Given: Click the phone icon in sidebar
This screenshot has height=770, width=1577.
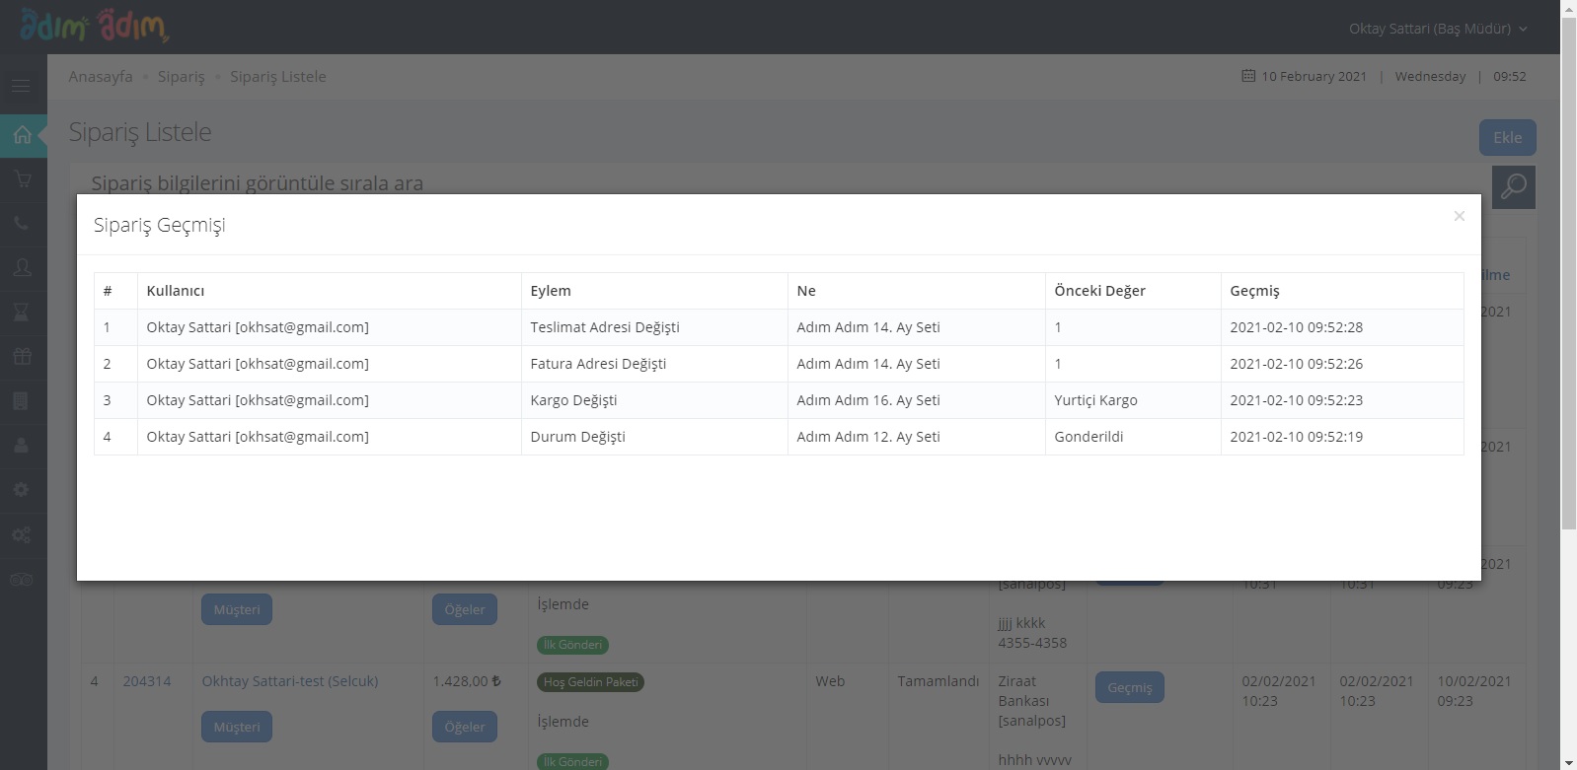Looking at the screenshot, I should [x=22, y=224].
